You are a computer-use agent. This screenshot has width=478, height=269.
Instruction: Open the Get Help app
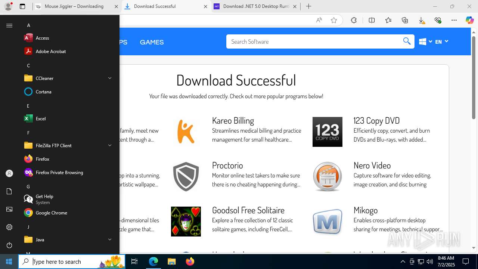pos(67,199)
